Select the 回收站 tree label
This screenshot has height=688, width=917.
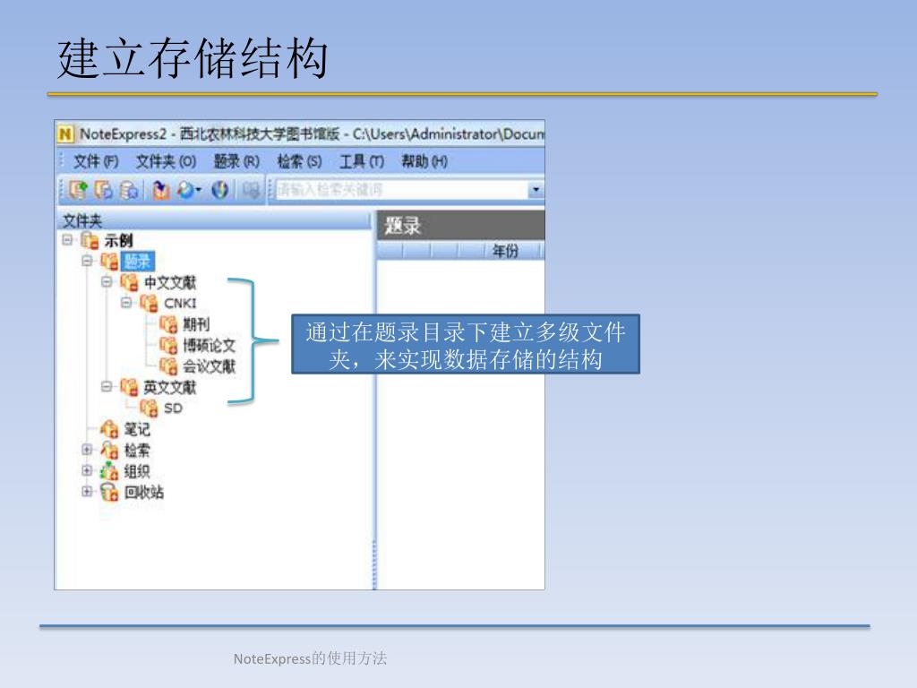(x=143, y=493)
